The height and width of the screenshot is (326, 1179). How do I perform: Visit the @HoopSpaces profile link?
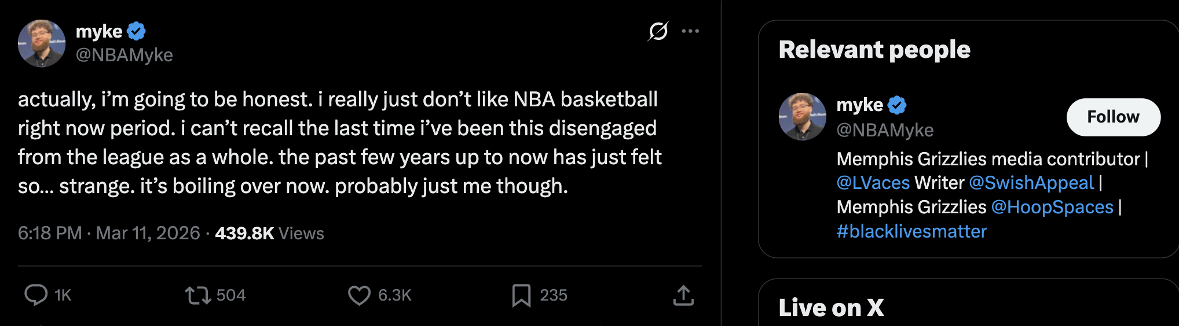1052,208
